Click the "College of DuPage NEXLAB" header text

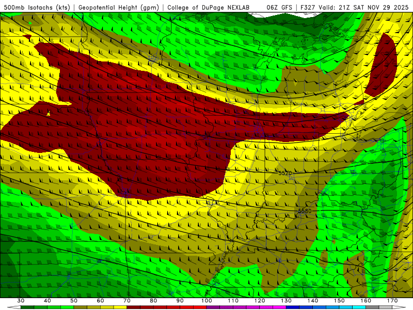209,7
